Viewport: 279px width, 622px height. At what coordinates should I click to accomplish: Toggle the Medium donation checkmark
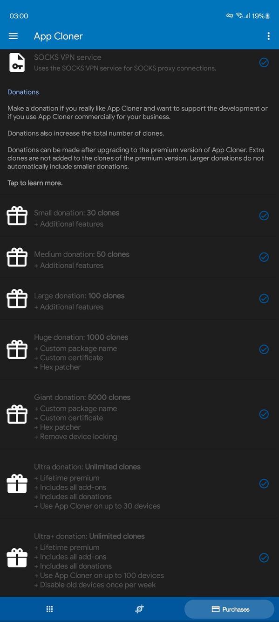tap(264, 257)
